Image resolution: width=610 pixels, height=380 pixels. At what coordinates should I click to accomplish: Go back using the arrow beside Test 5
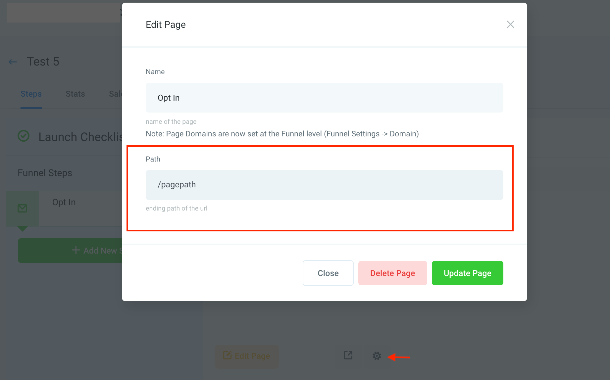tap(13, 62)
